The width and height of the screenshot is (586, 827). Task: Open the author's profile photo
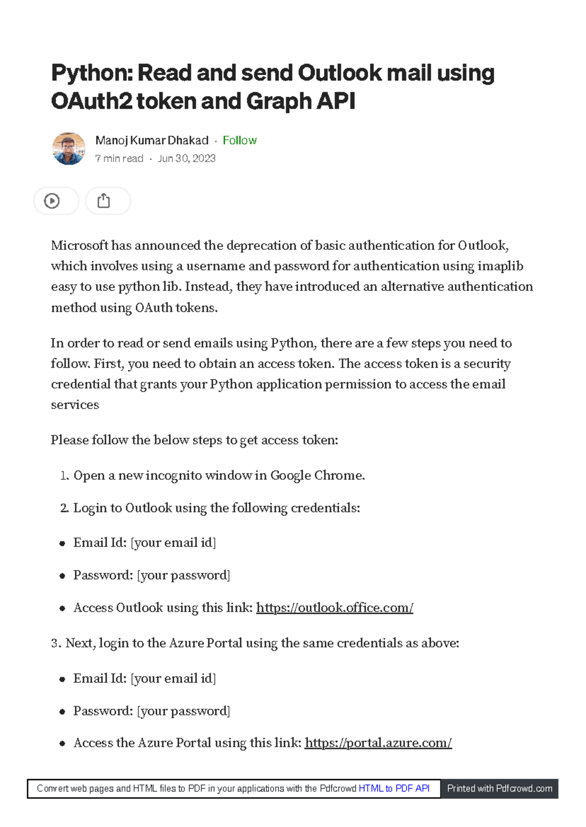pyautogui.click(x=69, y=148)
